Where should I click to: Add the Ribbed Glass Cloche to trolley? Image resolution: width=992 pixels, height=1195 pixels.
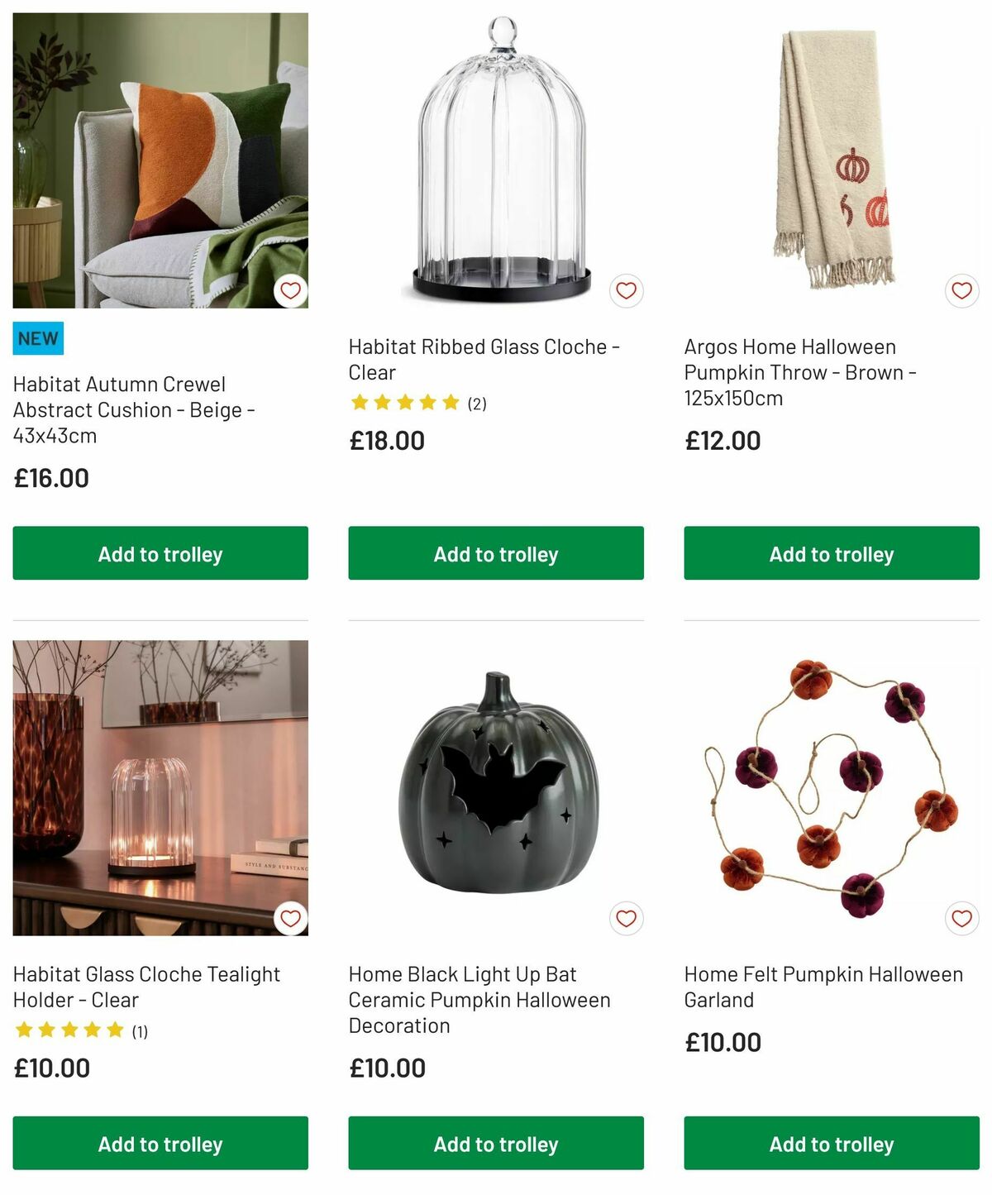pyautogui.click(x=494, y=553)
